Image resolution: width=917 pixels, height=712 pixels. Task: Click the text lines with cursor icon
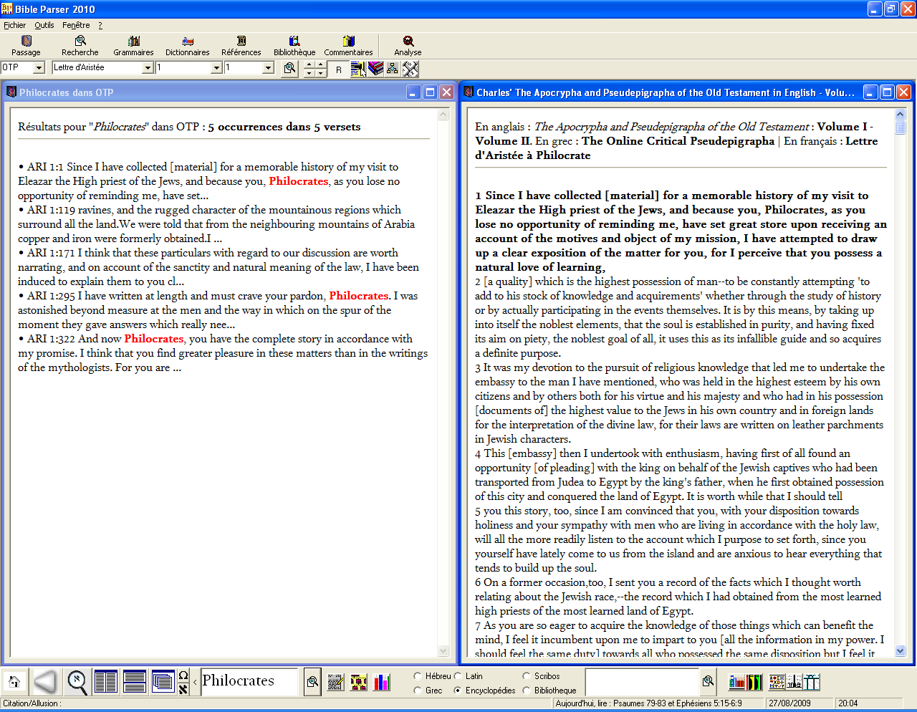tap(358, 69)
